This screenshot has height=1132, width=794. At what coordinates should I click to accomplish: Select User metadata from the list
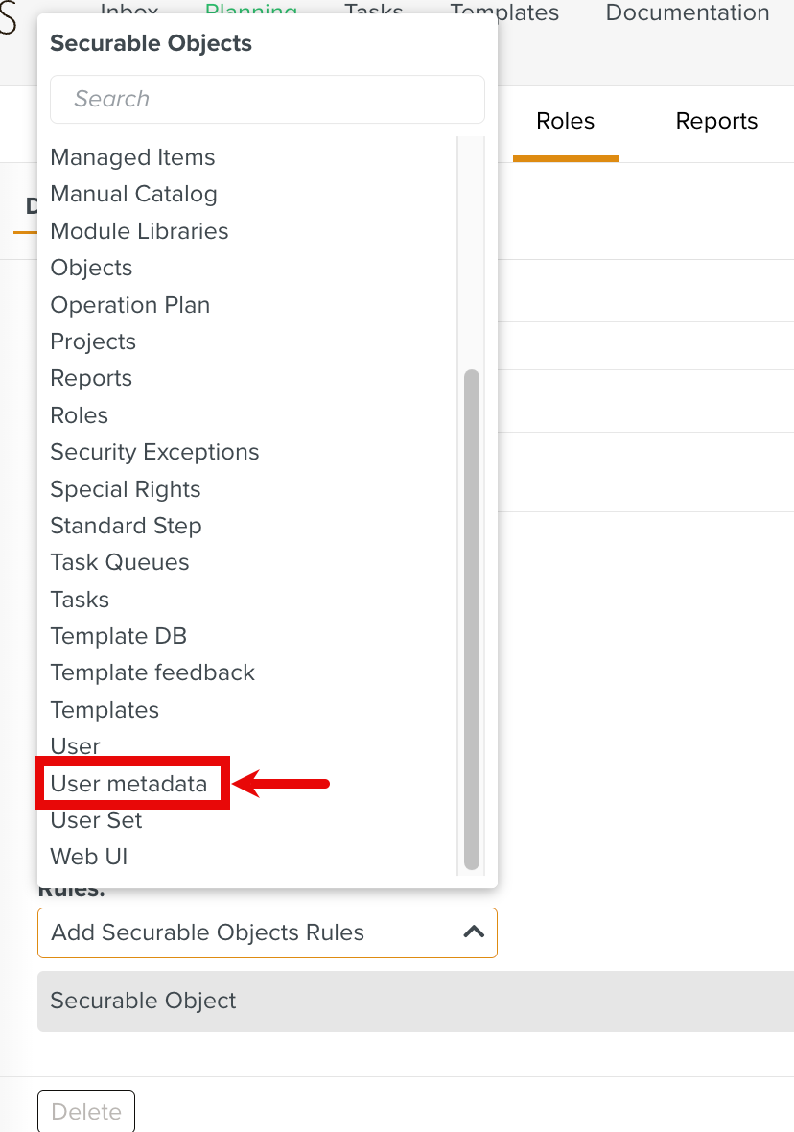(128, 784)
